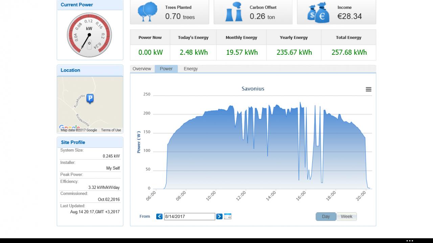This screenshot has width=433, height=243.
Task: Click Total Energy 257.68 kWh value
Action: tap(349, 52)
